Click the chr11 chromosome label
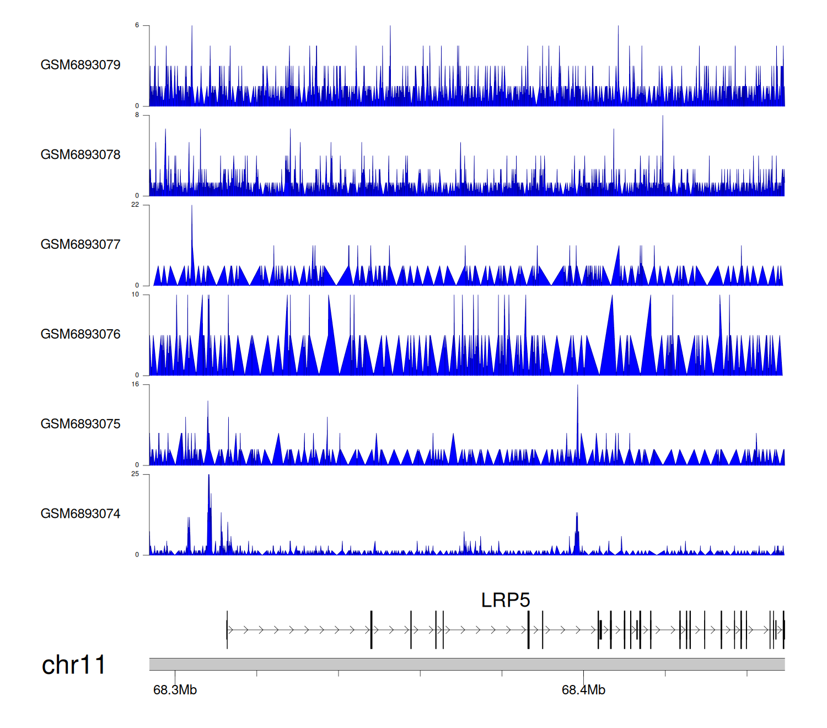The width and height of the screenshot is (827, 728). (73, 665)
